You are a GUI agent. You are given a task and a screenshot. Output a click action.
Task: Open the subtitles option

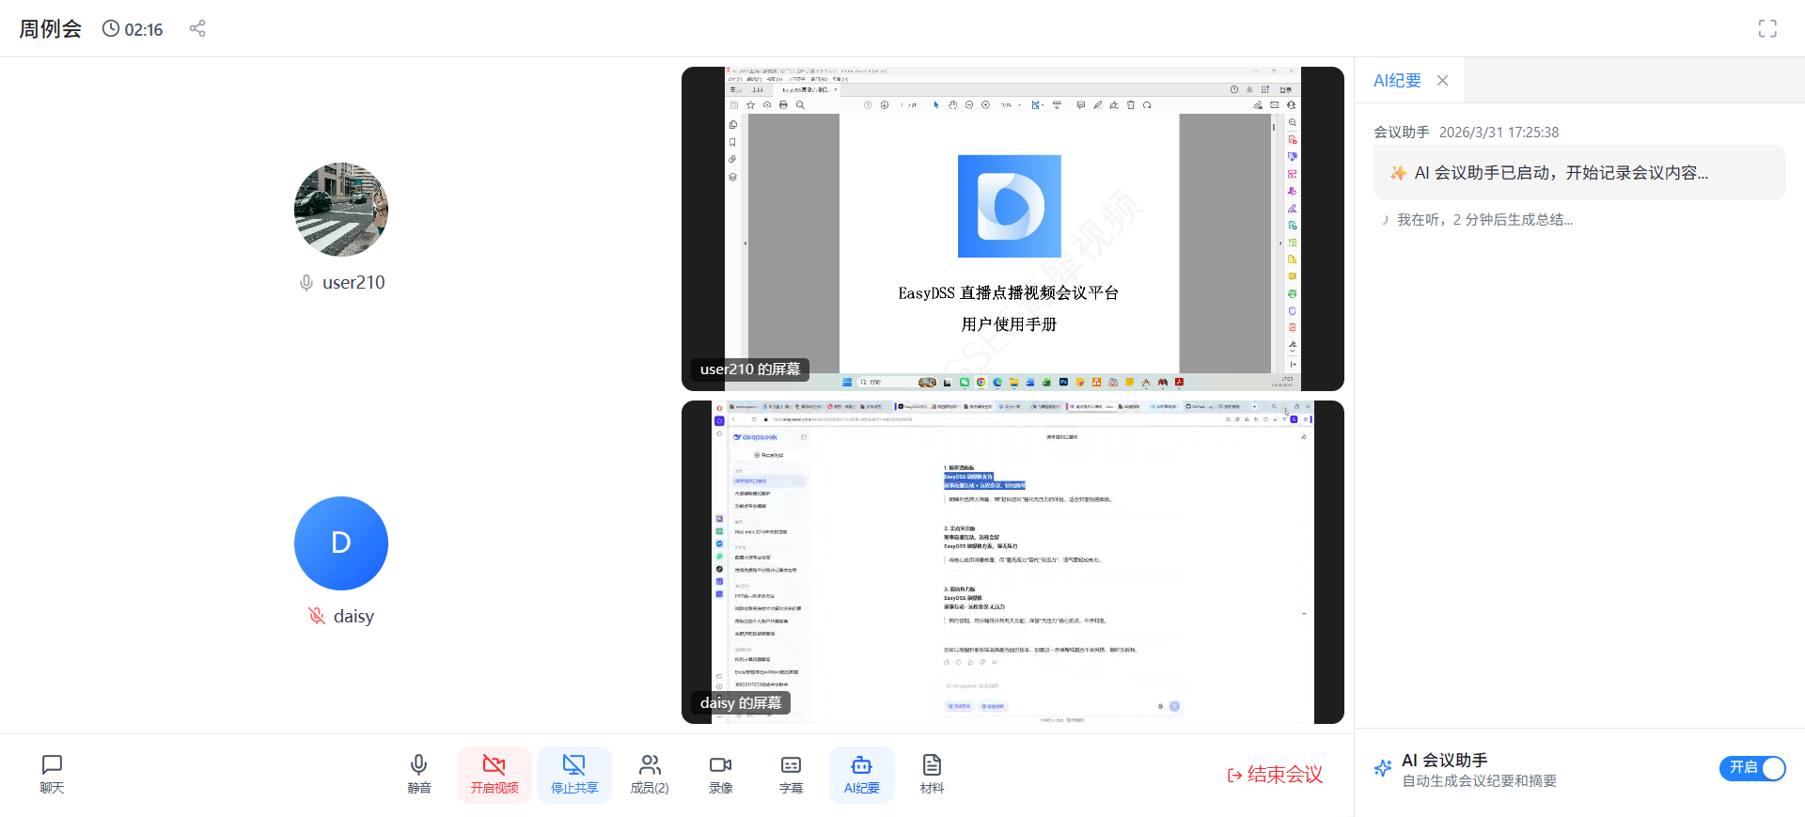tap(792, 775)
